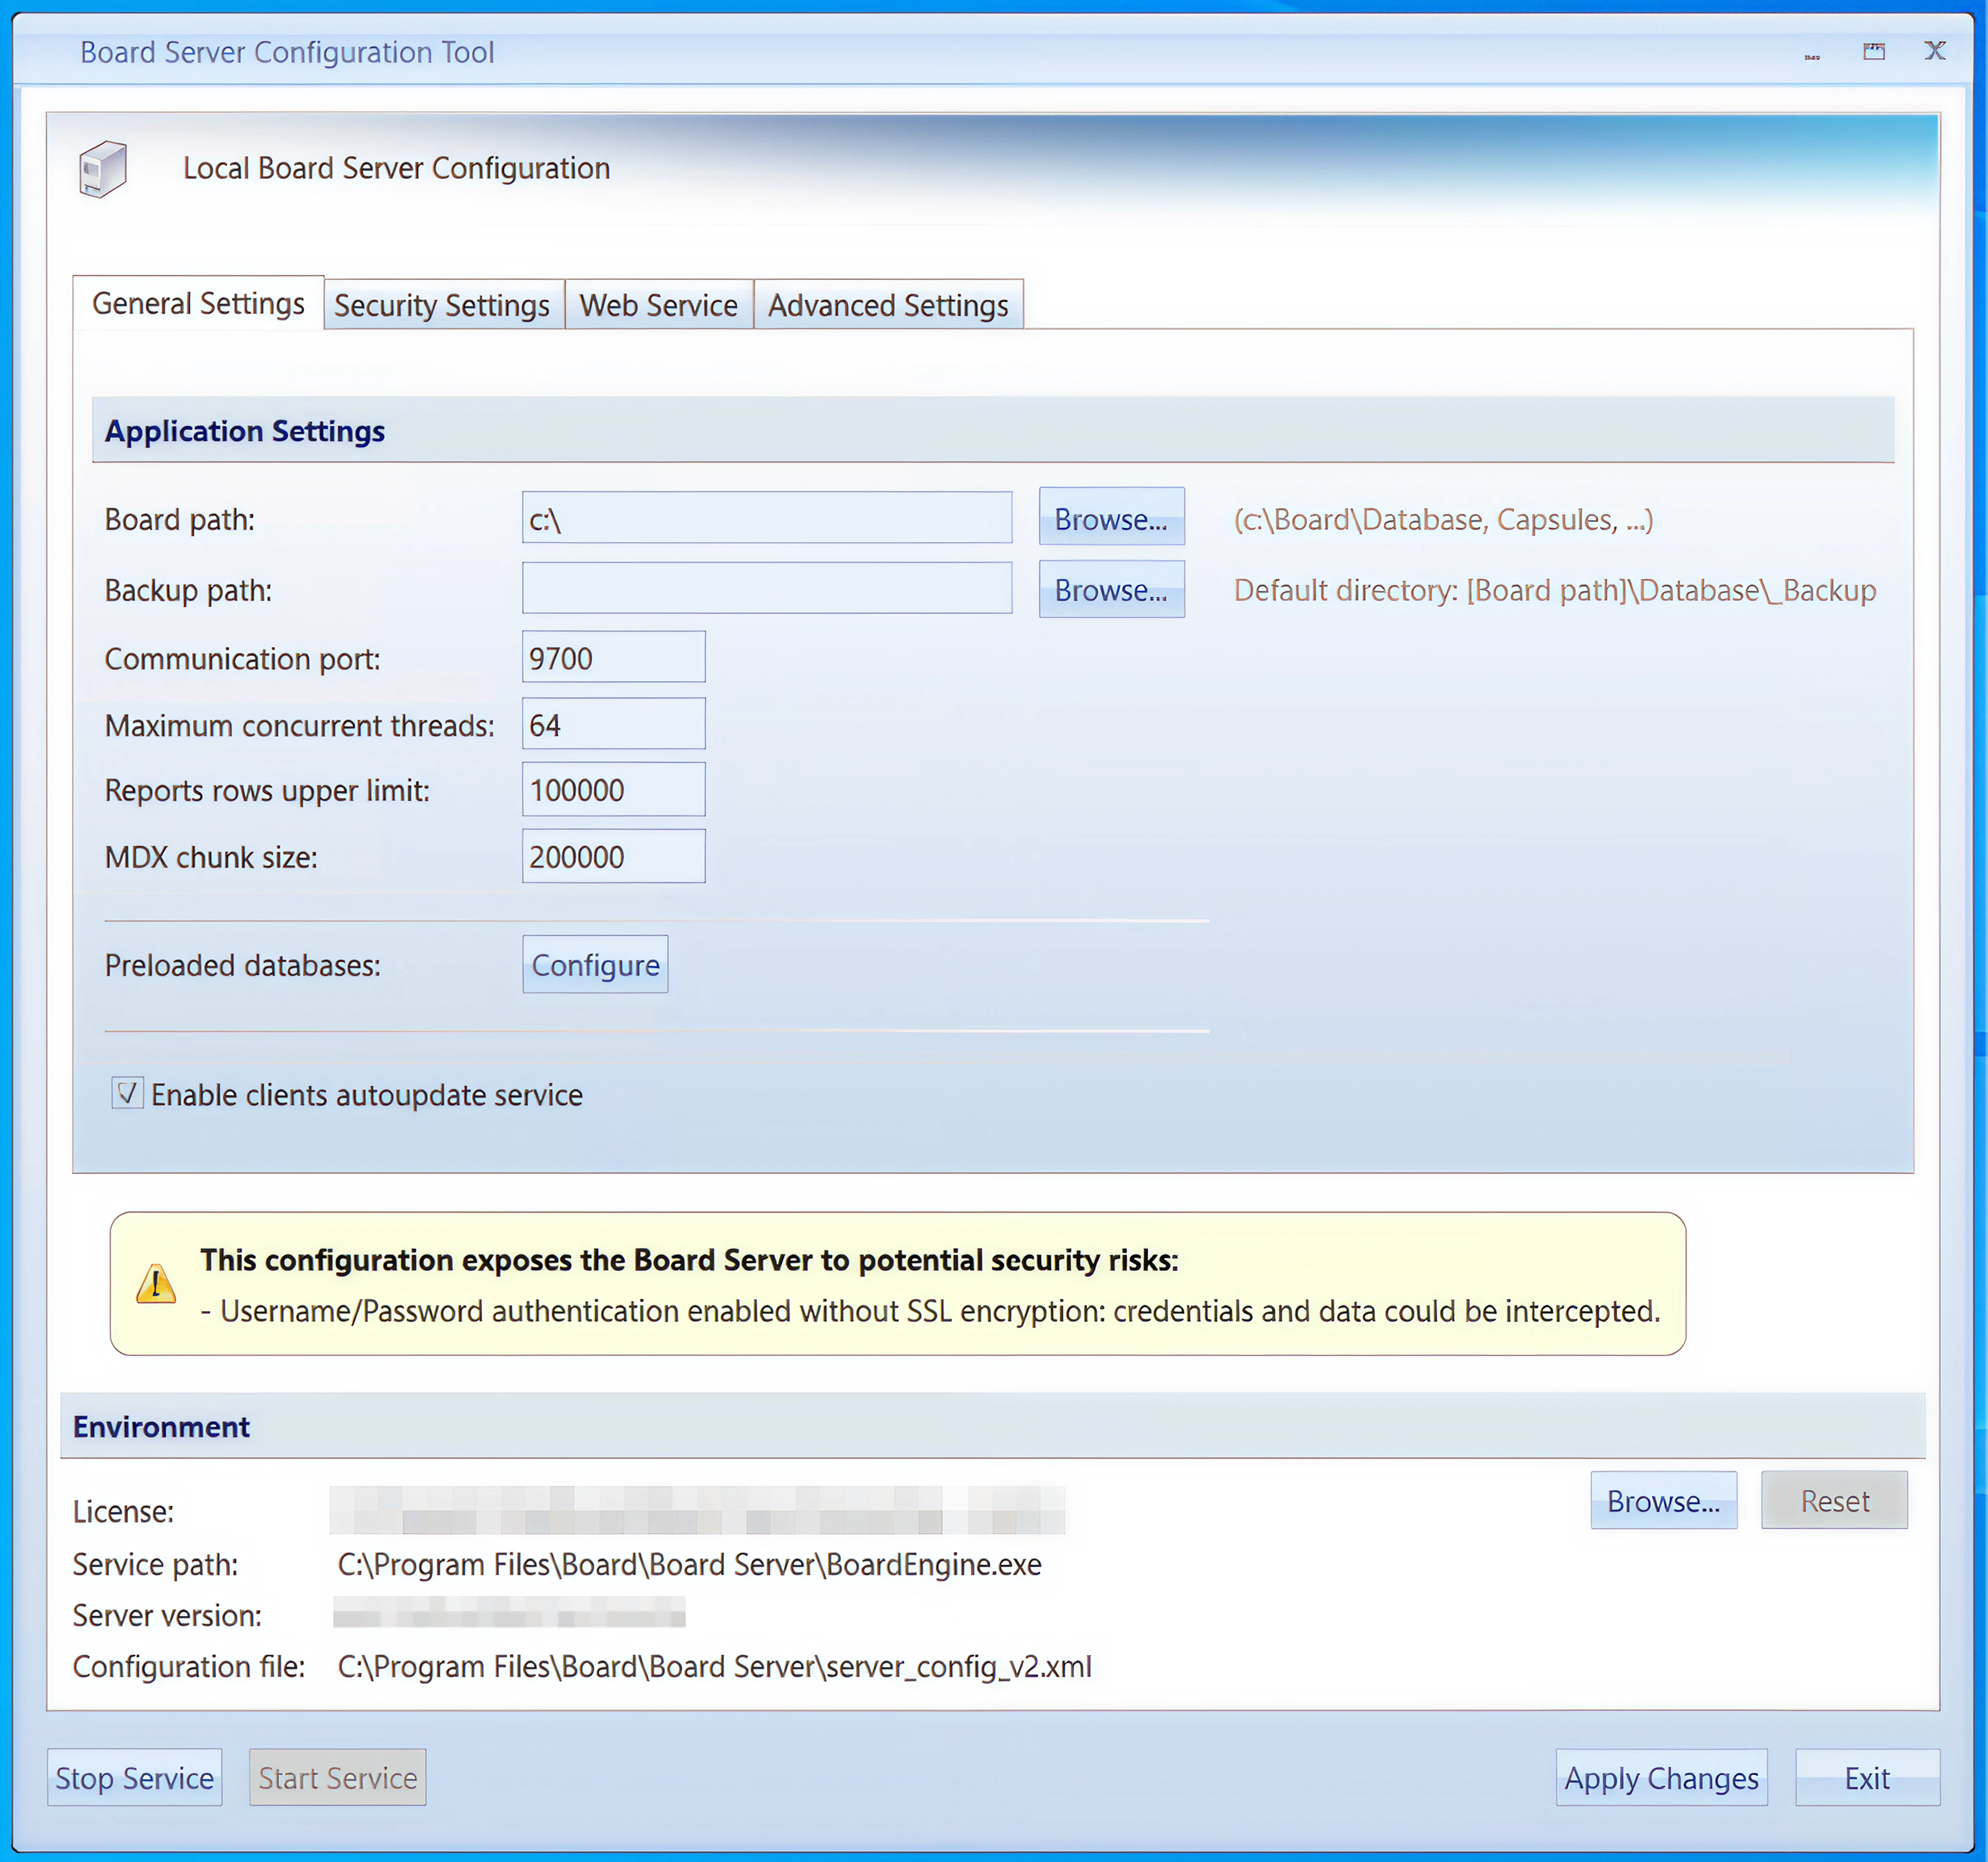Click the Board Server Configuration Tool title
1988x1862 pixels.
(x=287, y=52)
